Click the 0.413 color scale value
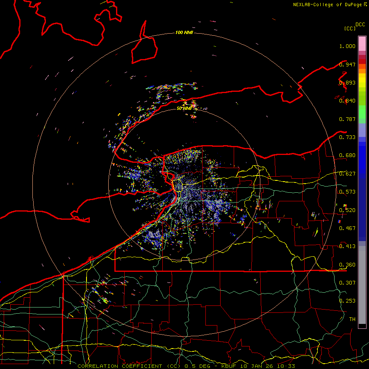Screen dimensions: 369x369 pos(347,246)
